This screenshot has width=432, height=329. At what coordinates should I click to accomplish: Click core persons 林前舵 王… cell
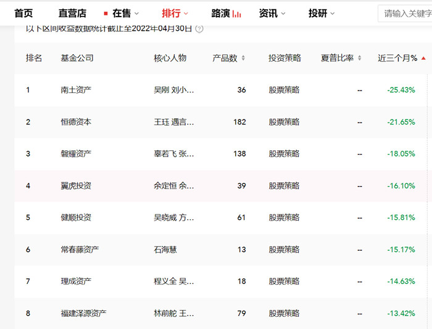tap(174, 314)
